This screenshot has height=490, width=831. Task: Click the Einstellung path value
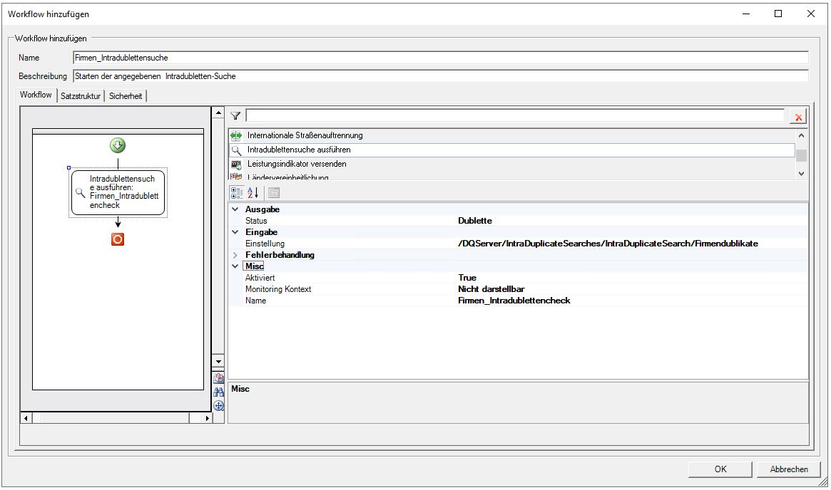pos(608,244)
